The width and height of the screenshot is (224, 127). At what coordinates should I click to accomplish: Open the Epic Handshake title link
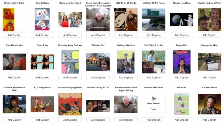click(14, 45)
